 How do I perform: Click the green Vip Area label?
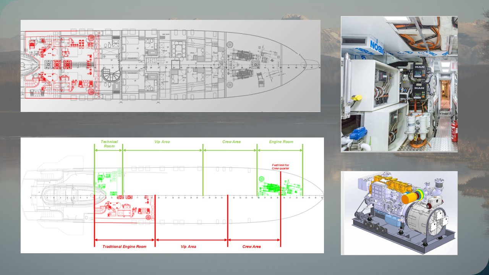(x=162, y=142)
